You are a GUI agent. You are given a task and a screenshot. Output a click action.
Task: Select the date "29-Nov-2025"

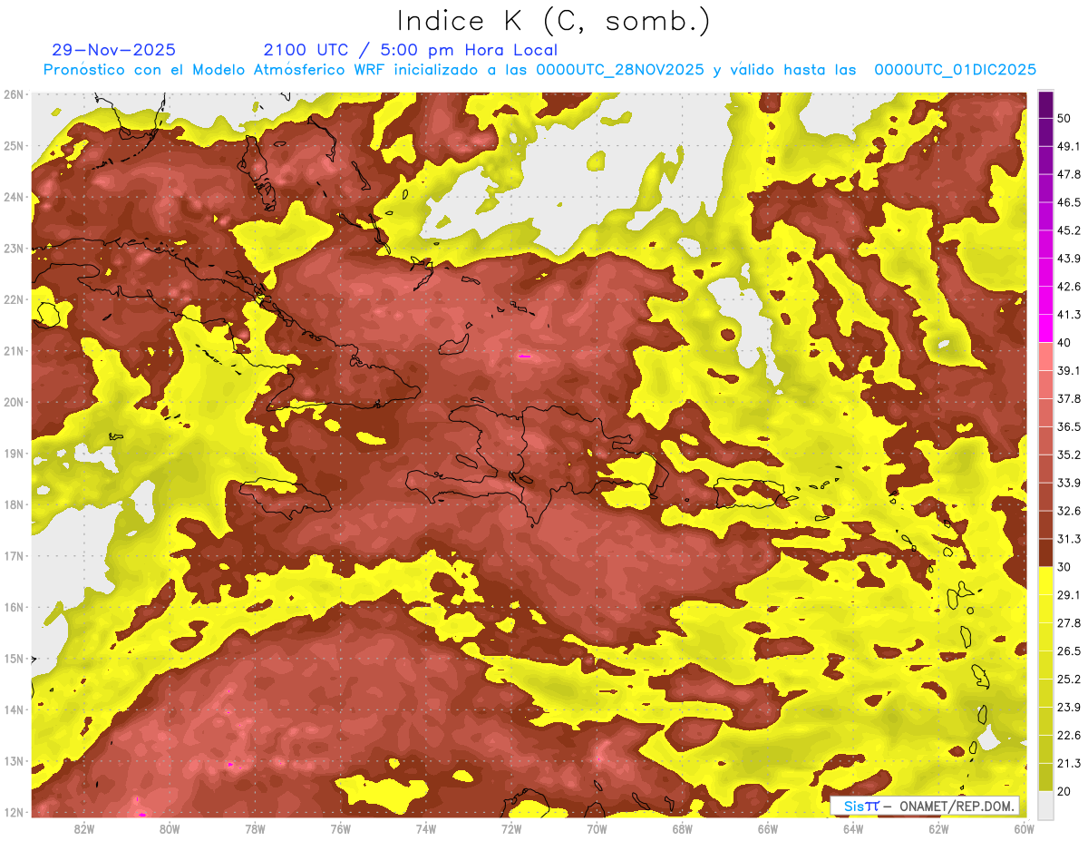[x=114, y=50]
